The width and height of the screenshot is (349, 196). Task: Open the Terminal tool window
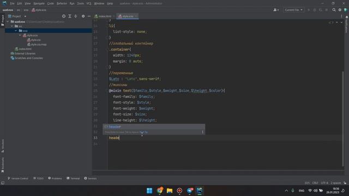tap(73, 178)
